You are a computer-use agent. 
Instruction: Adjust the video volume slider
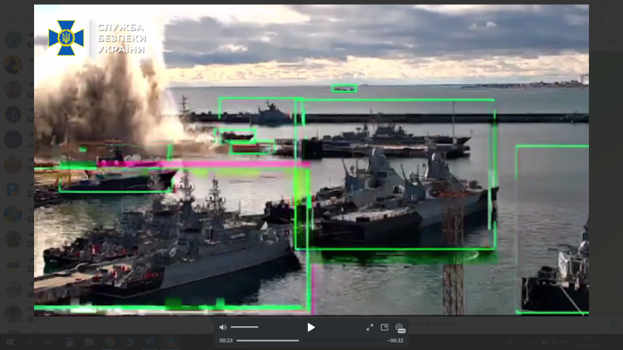(x=244, y=328)
